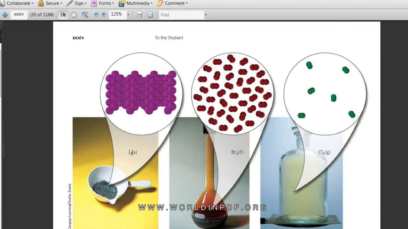The height and width of the screenshot is (229, 408).
Task: Activate the Hand pan tool
Action: (74, 15)
